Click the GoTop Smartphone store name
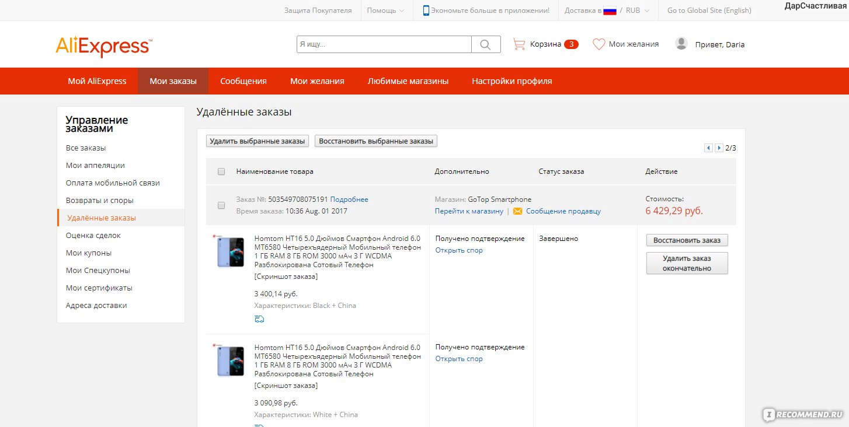Screen dimensions: 849x427 pos(500,199)
